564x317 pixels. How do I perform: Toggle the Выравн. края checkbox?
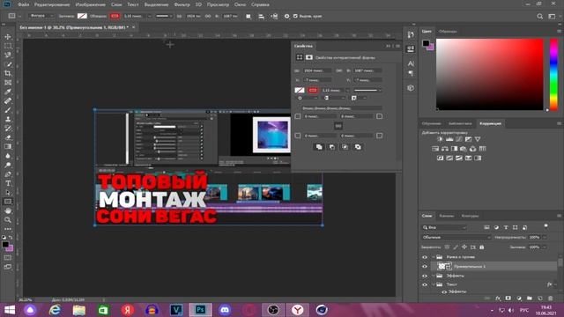295,16
